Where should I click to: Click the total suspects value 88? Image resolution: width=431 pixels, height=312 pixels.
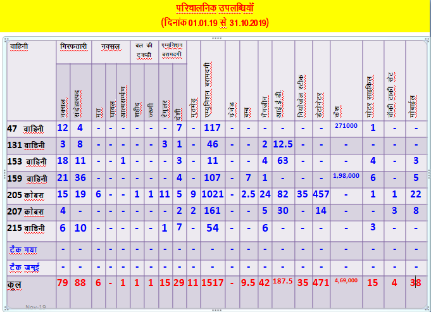(x=80, y=283)
